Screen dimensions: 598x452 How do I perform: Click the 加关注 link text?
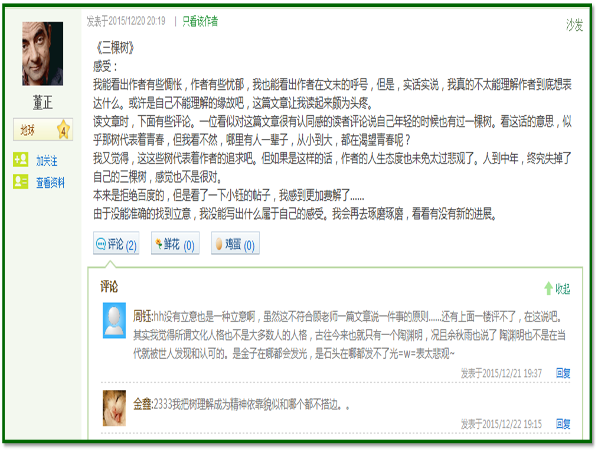click(47, 161)
